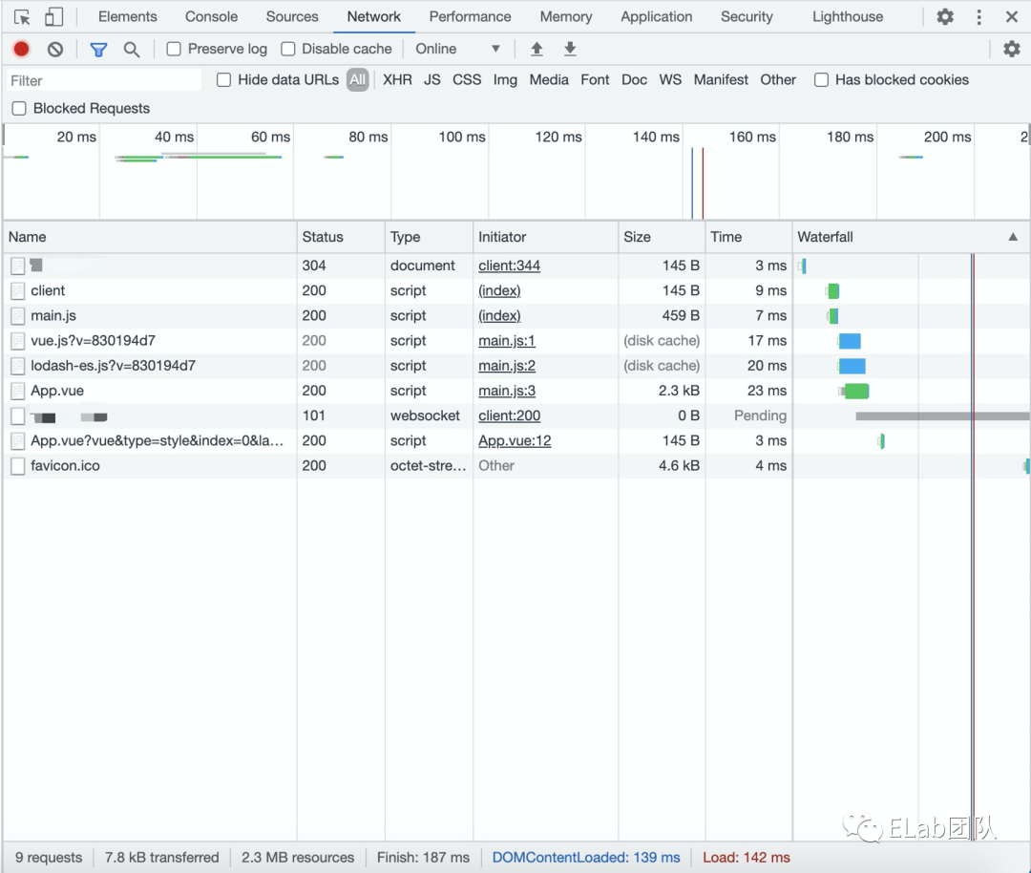Viewport: 1031px width, 873px height.
Task: Filter requests by Doc type
Action: click(635, 79)
